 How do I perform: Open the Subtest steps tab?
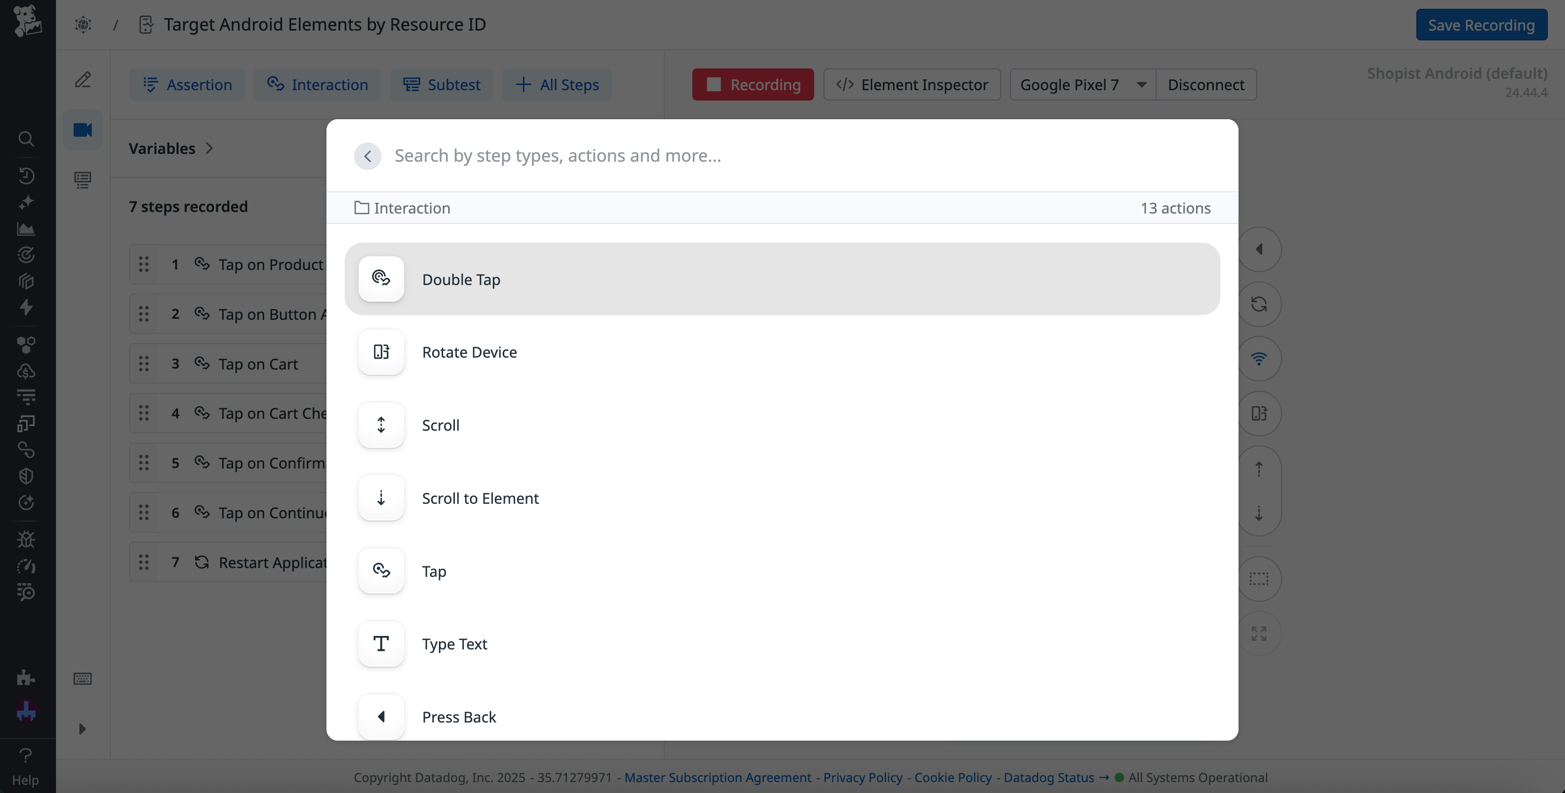point(441,84)
